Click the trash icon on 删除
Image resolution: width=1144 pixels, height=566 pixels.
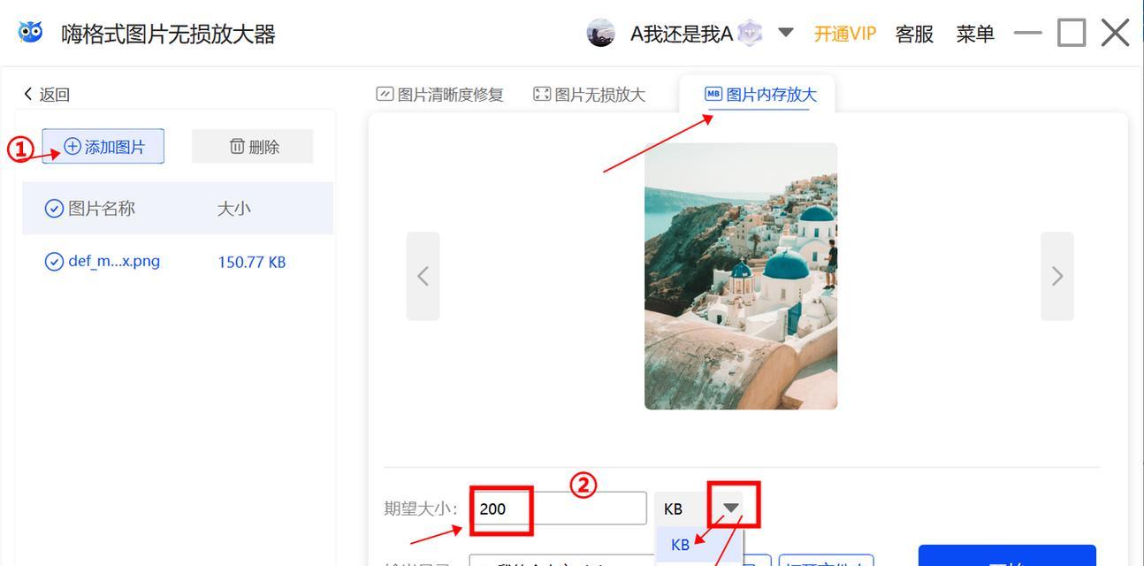click(237, 146)
